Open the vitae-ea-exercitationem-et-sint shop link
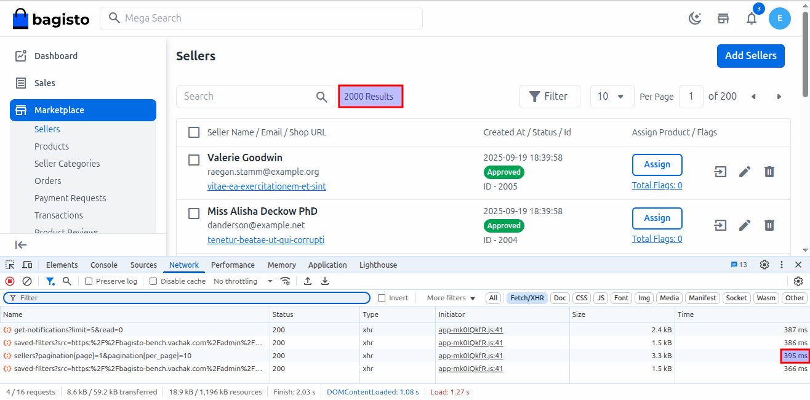Screen dimensions: 810x400 267,186
